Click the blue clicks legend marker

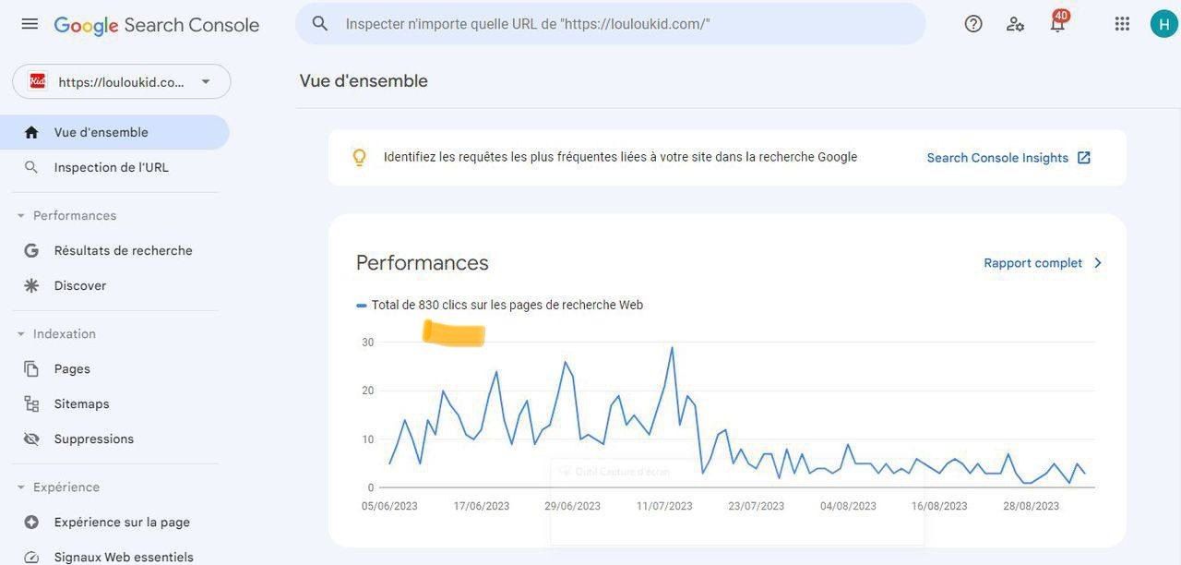point(362,306)
